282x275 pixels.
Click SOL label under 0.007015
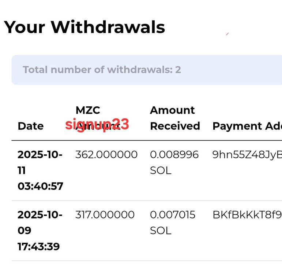pyautogui.click(x=161, y=231)
